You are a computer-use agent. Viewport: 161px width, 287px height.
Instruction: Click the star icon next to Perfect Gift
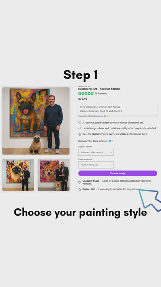point(80,189)
